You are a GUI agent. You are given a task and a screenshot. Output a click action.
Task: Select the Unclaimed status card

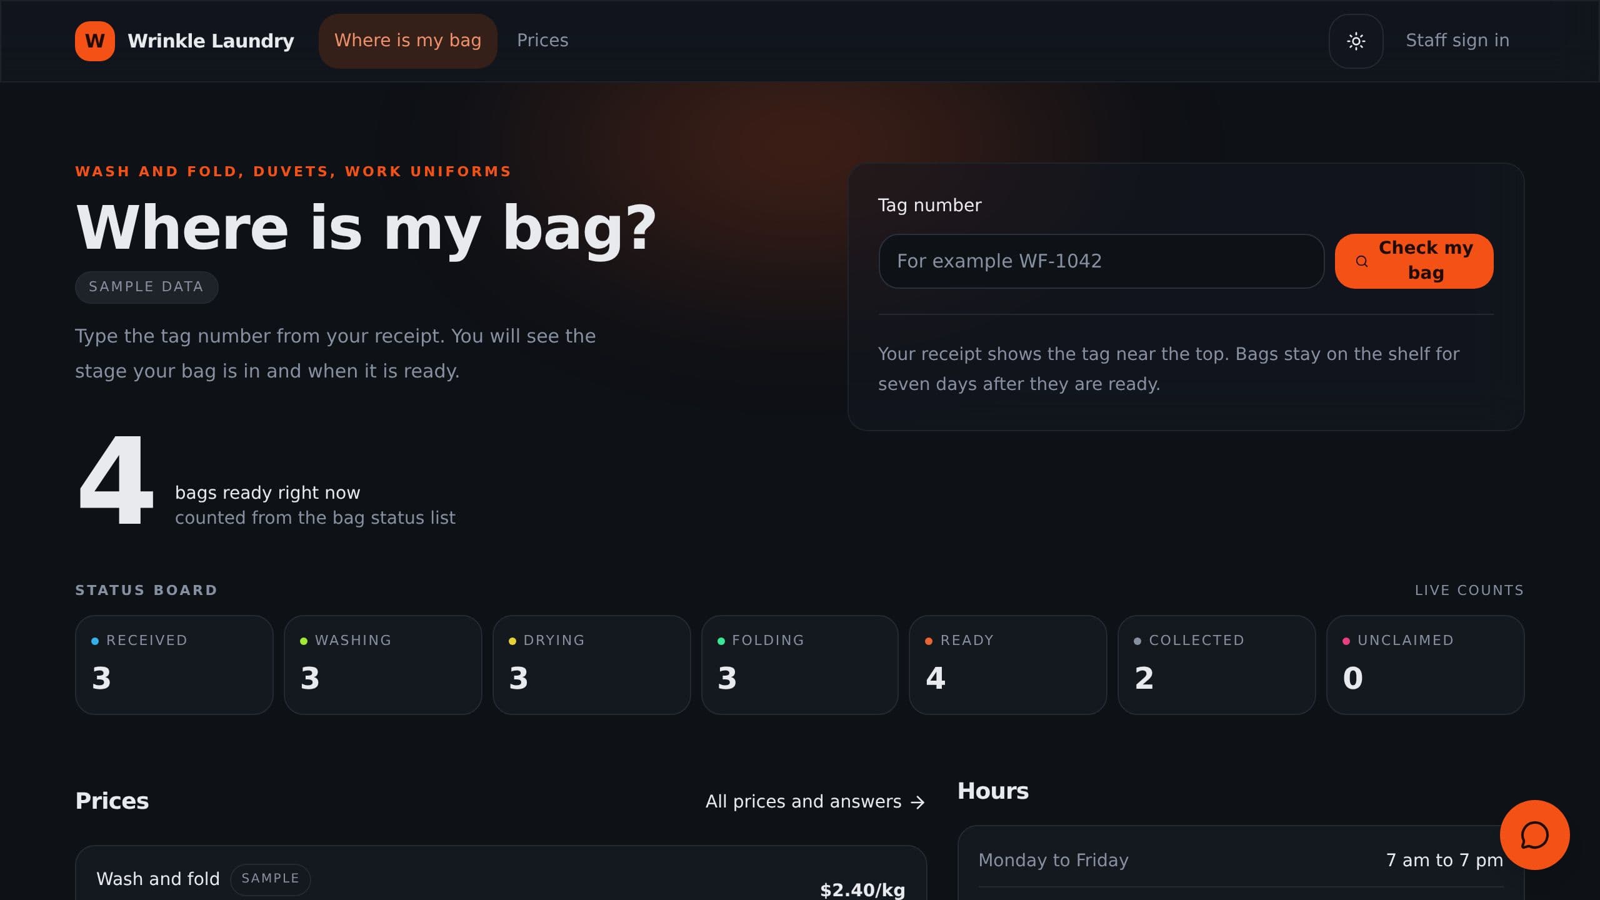click(1426, 665)
